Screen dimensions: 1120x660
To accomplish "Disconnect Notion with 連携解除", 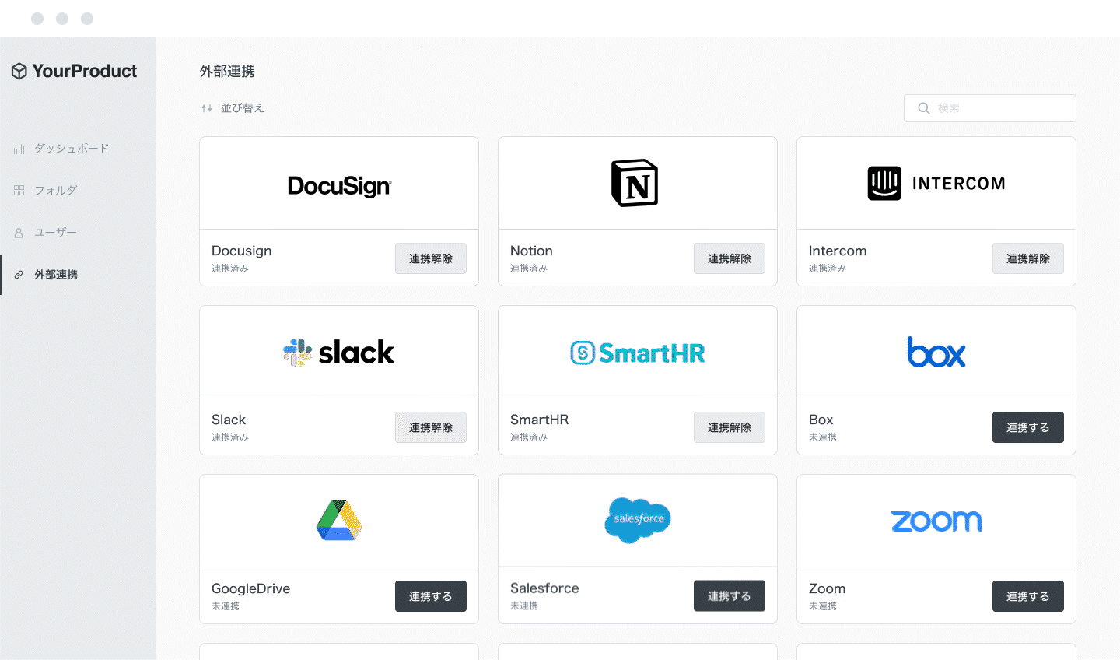I will (x=730, y=258).
